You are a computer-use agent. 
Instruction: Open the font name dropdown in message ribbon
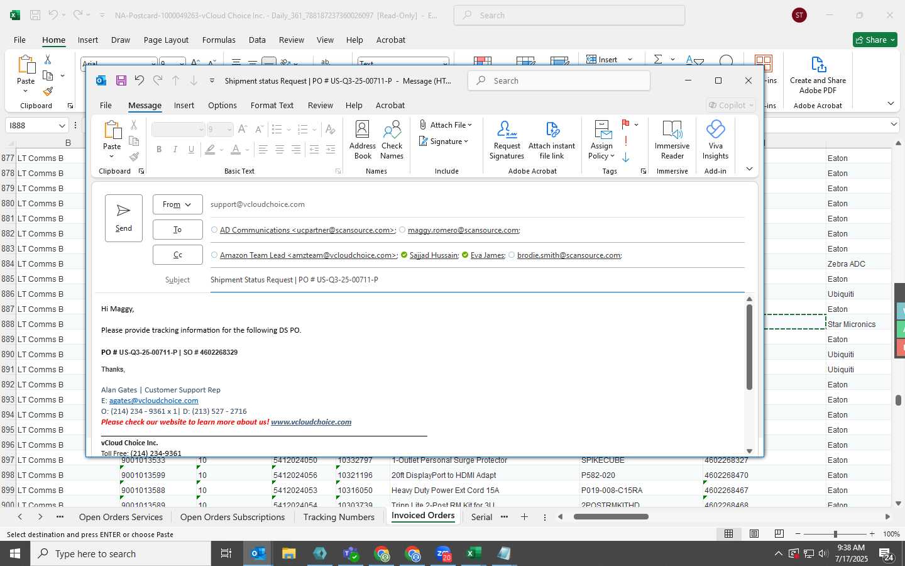pyautogui.click(x=201, y=130)
